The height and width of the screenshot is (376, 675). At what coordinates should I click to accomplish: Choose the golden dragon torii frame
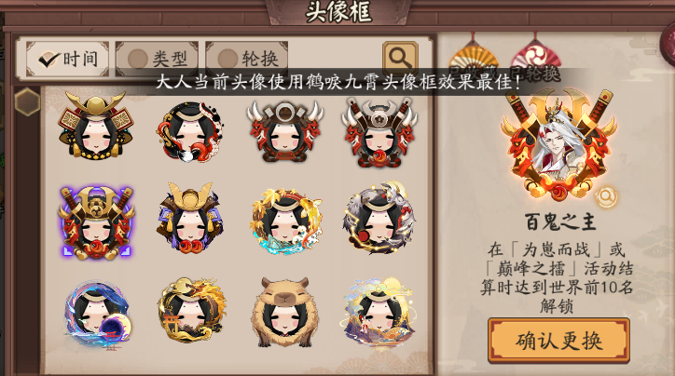191,310
